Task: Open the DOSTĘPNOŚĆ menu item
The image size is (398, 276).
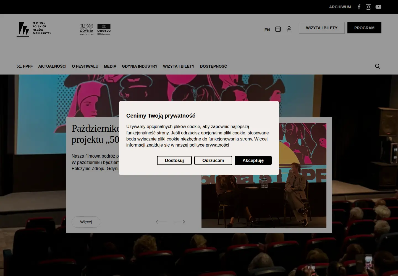Action: click(x=213, y=66)
